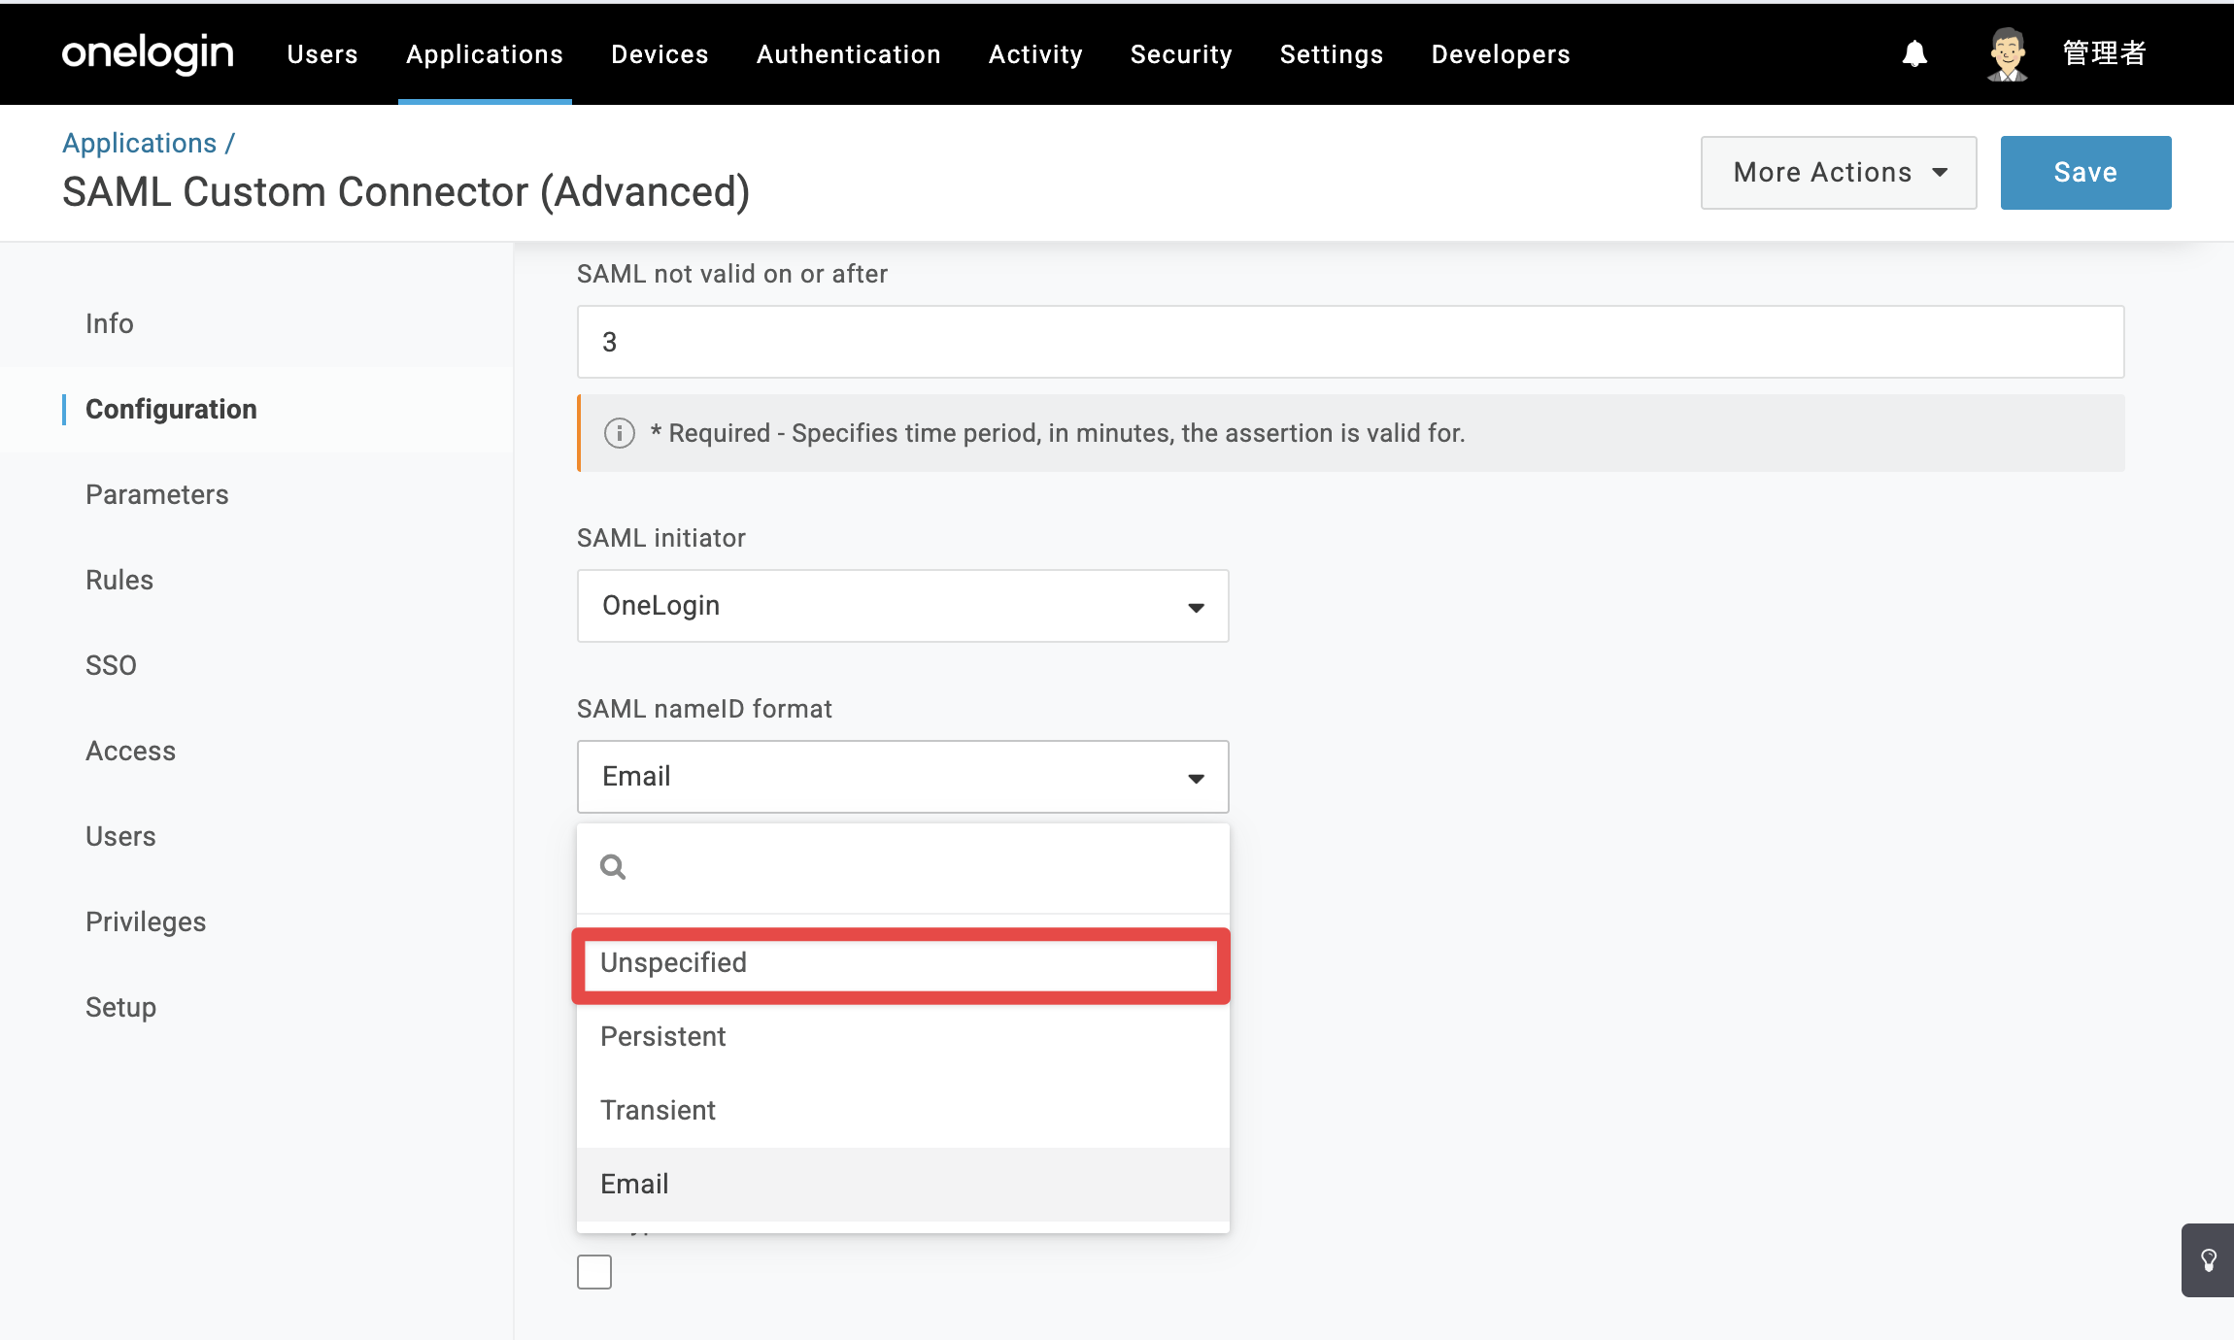Open the Security top menu

[x=1181, y=54]
